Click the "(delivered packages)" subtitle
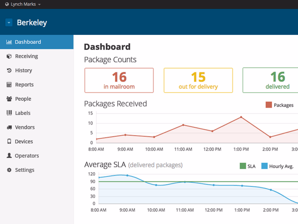This screenshot has height=224, width=298. coord(155,165)
